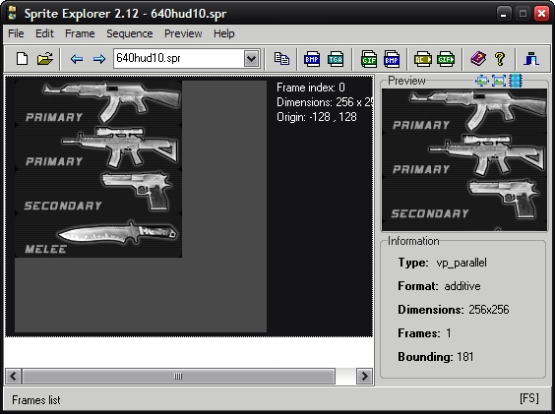The height and width of the screenshot is (414, 555).
Task: Click the center preview icon
Action: (x=482, y=81)
